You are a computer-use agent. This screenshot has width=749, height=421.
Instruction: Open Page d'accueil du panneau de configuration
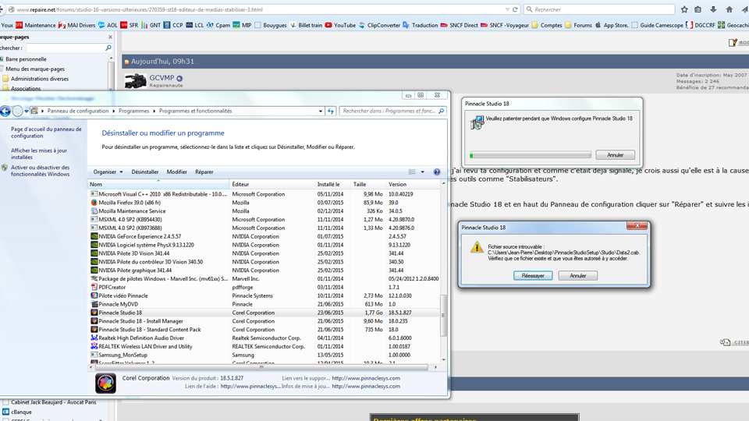click(46, 133)
